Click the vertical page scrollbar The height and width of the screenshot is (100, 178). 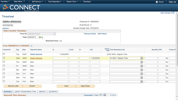pyautogui.click(x=177, y=40)
